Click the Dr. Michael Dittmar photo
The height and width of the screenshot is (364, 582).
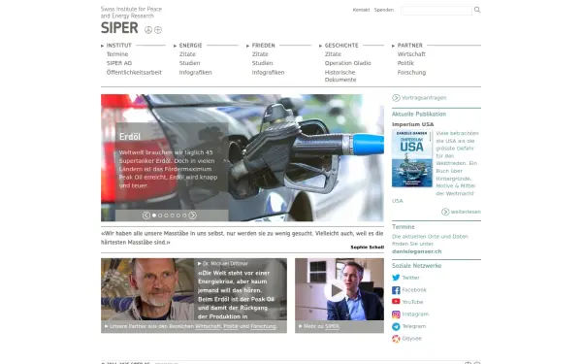coord(147,289)
